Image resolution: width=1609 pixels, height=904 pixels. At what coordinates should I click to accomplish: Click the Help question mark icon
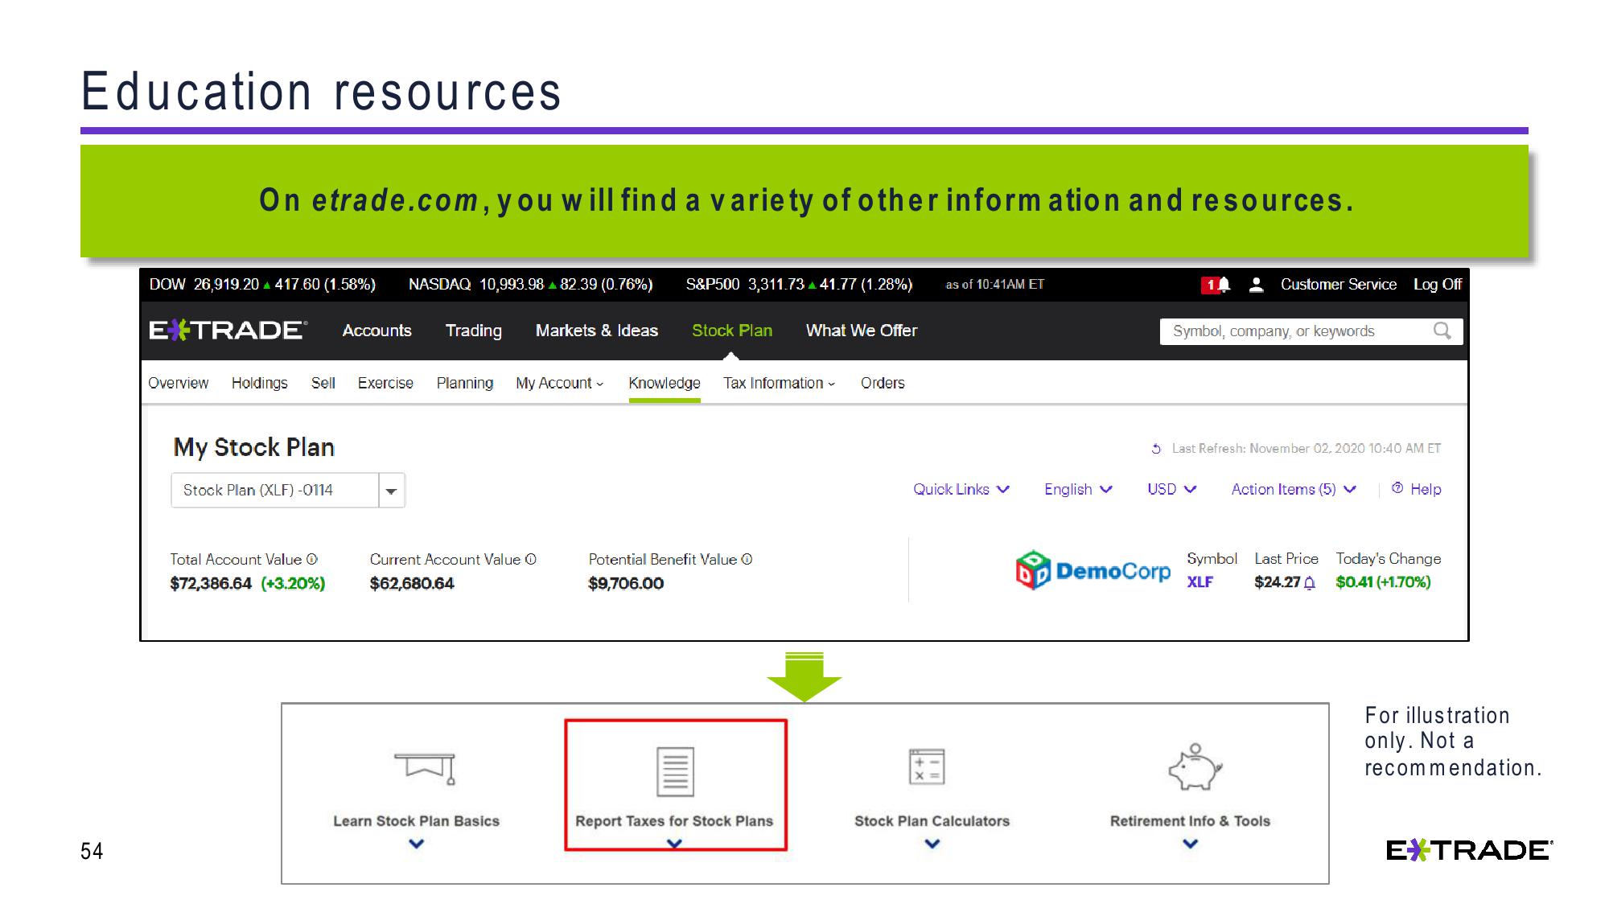(1397, 488)
